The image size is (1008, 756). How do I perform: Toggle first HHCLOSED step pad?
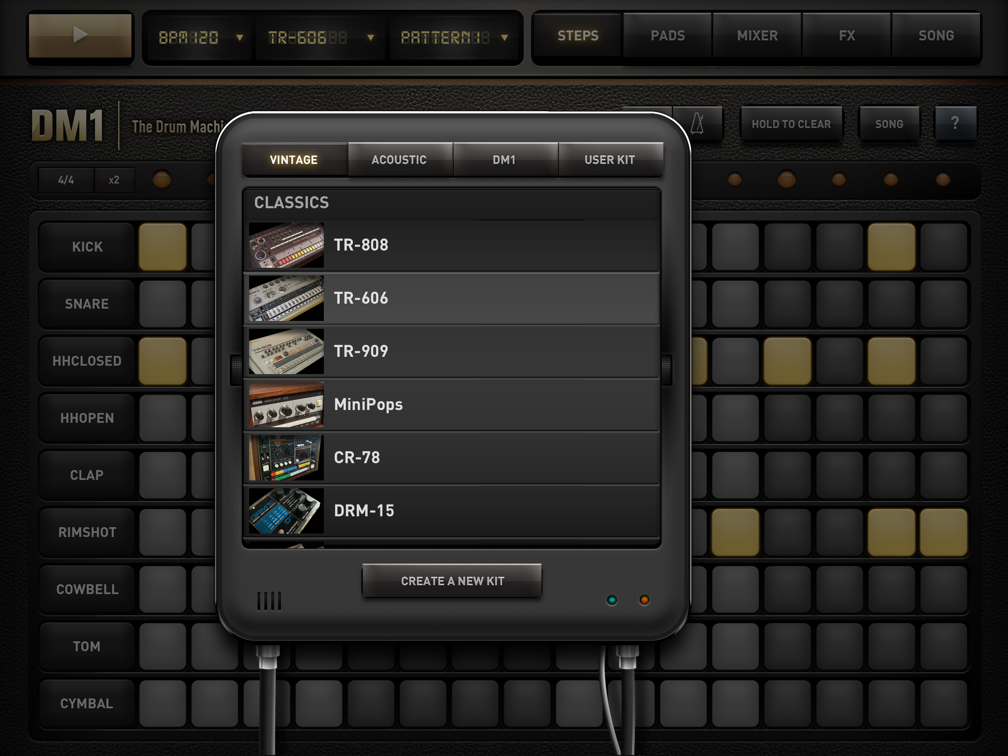point(162,361)
